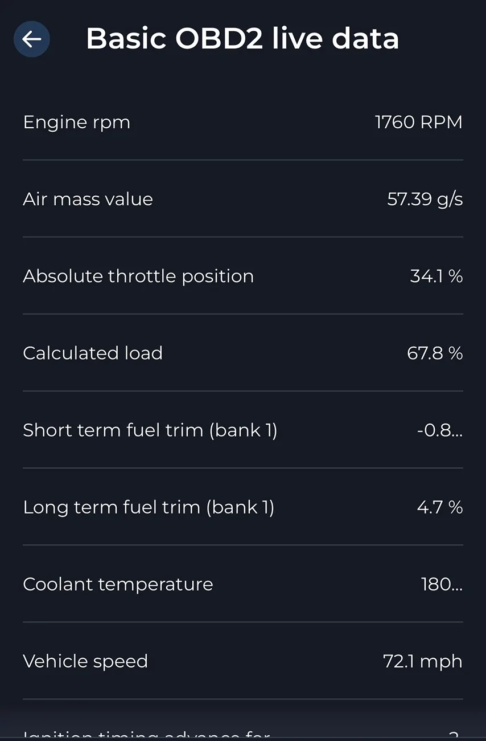Viewport: 486px width, 741px height.
Task: Choose the Calculated load label
Action: click(93, 353)
